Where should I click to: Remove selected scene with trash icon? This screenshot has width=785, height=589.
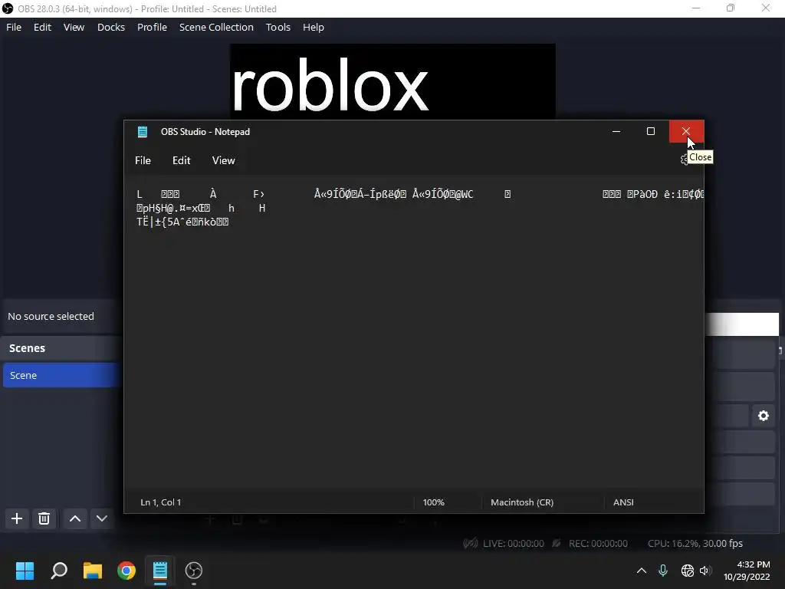[44, 518]
